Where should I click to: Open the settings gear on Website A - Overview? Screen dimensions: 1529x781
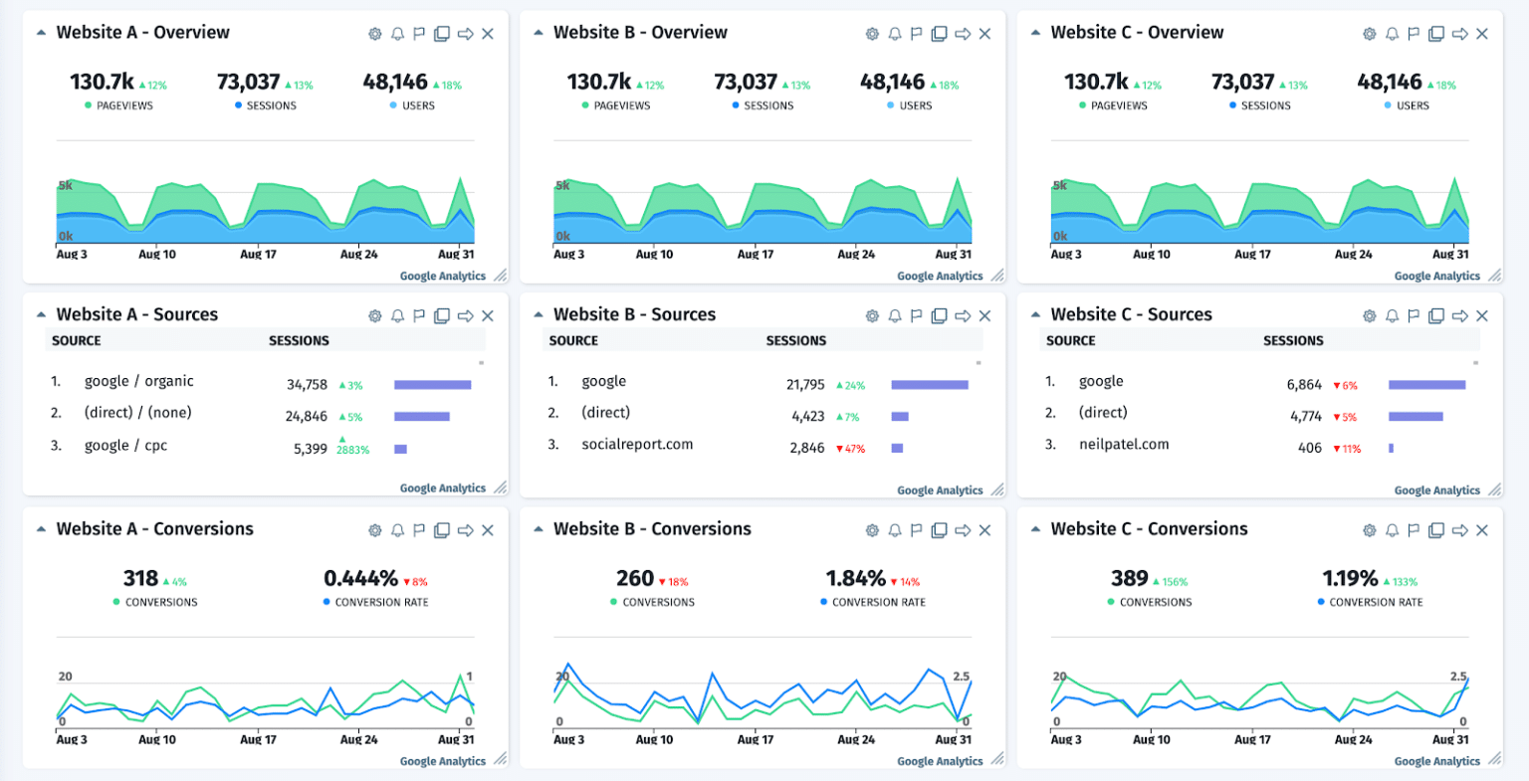click(x=375, y=33)
